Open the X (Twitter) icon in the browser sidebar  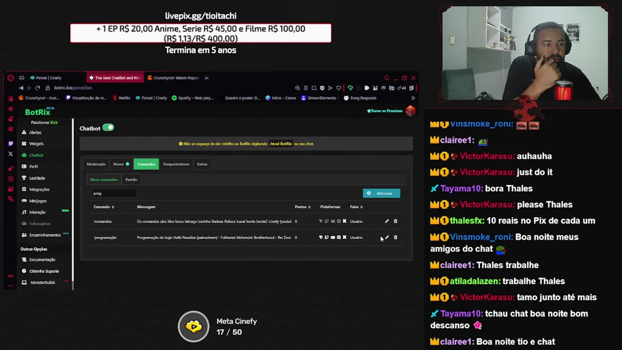pyautogui.click(x=11, y=154)
